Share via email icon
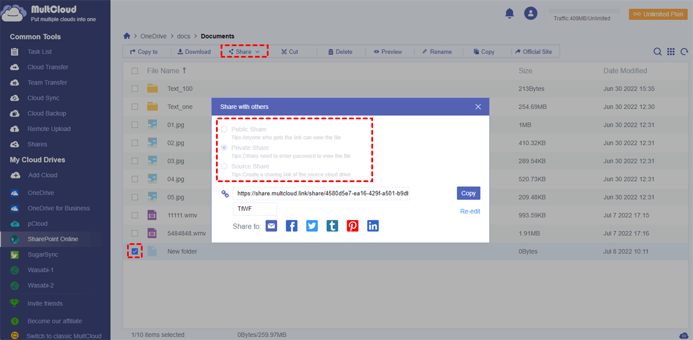 (271, 226)
